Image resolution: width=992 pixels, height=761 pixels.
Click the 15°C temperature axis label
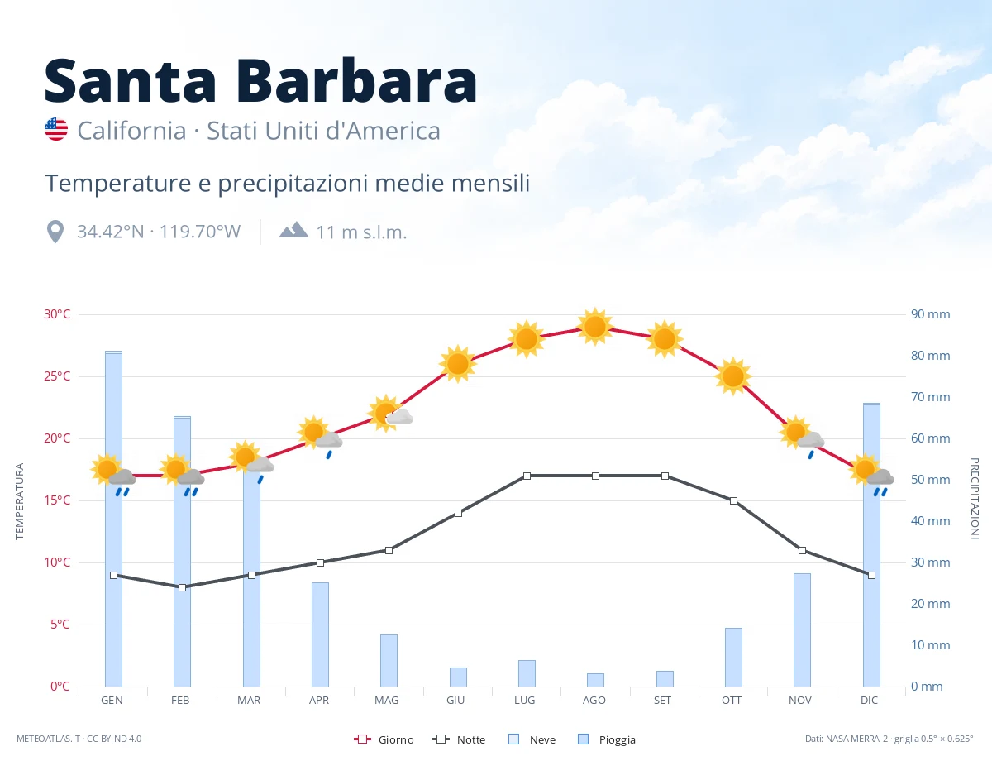click(57, 500)
